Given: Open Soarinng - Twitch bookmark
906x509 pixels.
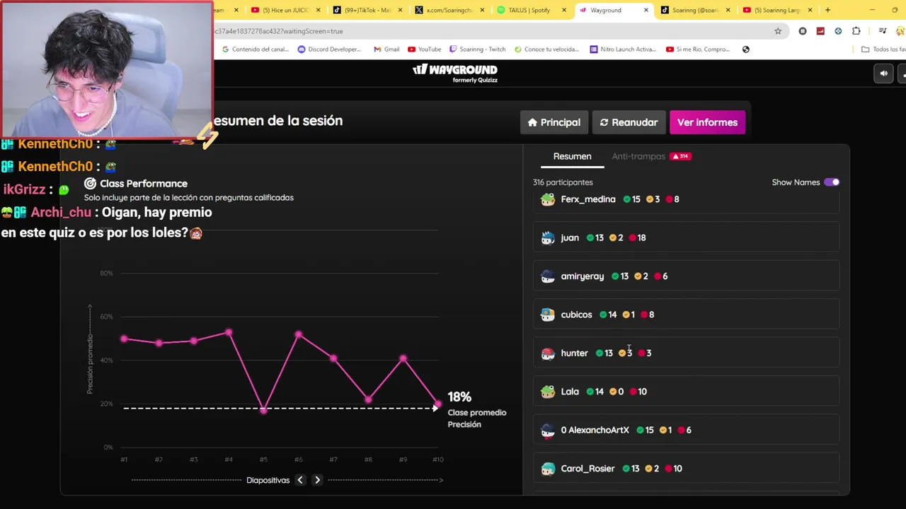Looking at the screenshot, I should (x=477, y=49).
